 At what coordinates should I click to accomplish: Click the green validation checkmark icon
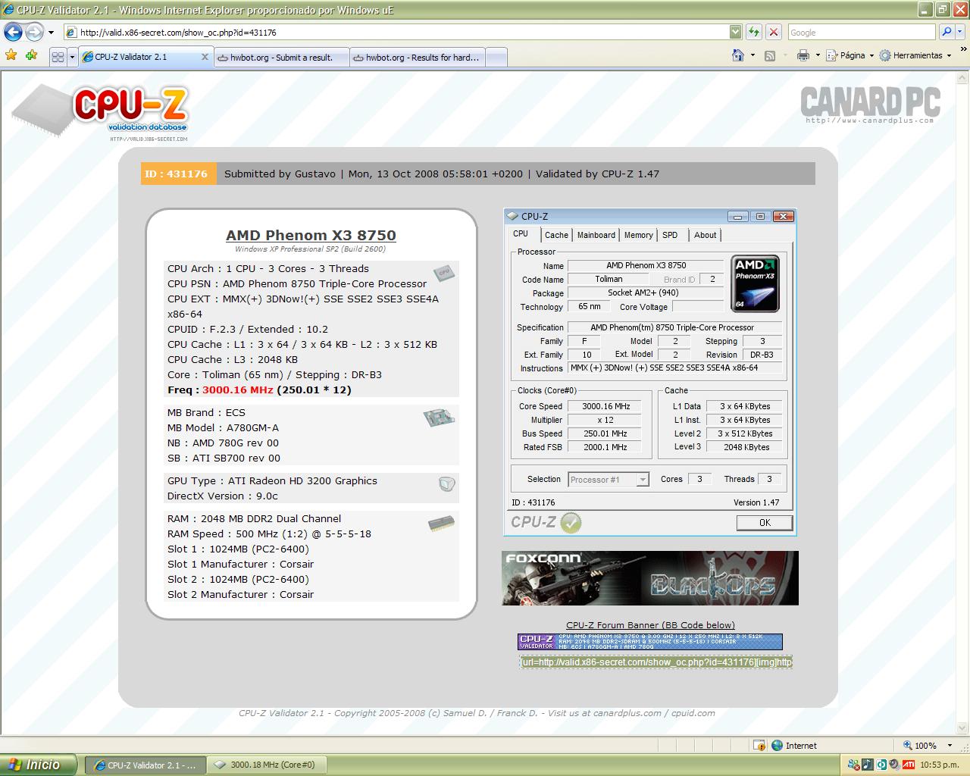click(571, 522)
